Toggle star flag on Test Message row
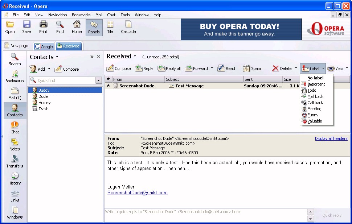 coord(108,86)
